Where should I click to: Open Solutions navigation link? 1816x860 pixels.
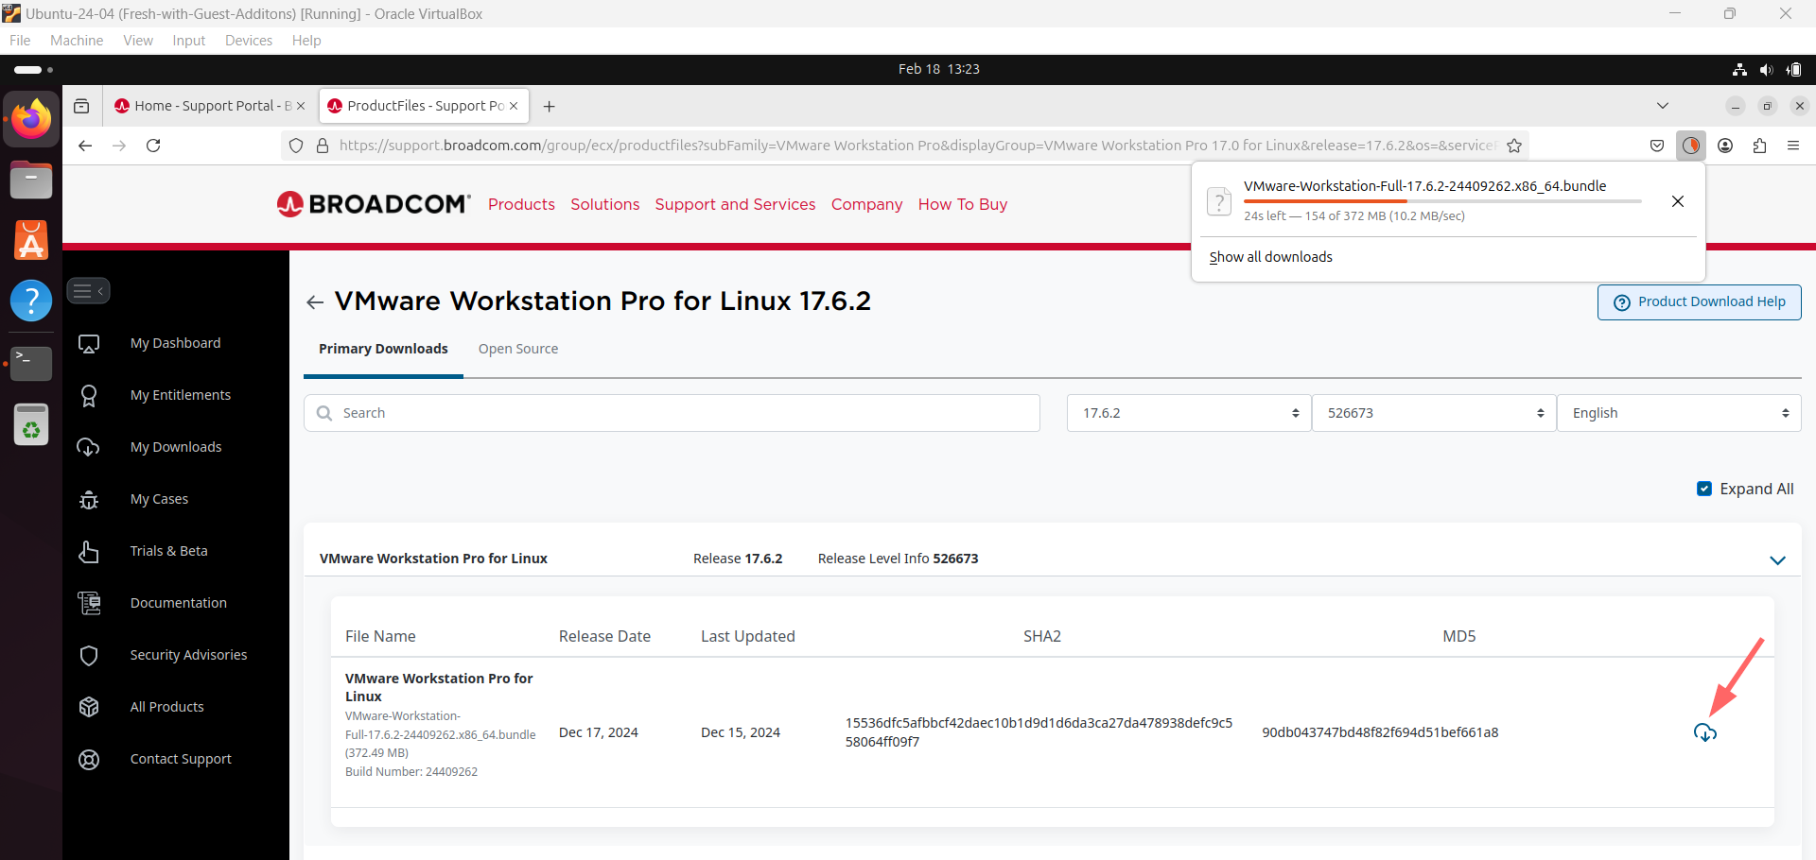pyautogui.click(x=605, y=204)
